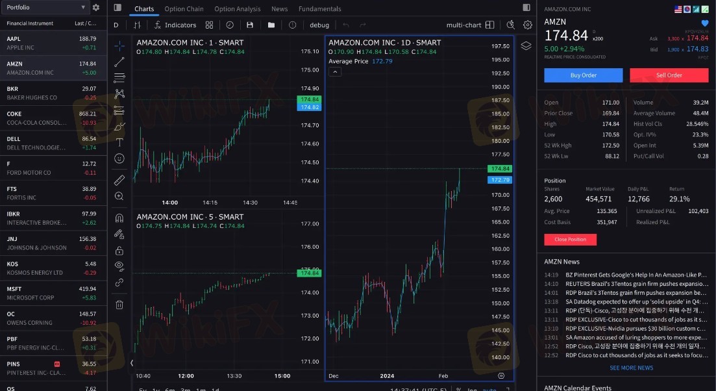Select the trend line drawing tool
The width and height of the screenshot is (716, 391).
coord(119,62)
